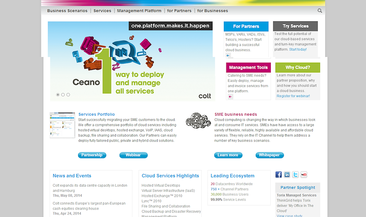The image size is (366, 217).
Task: Click the blue arrow under For Partners
Action: [x=228, y=55]
